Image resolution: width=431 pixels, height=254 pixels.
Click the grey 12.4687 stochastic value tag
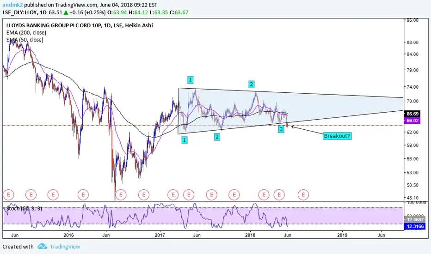click(x=415, y=219)
